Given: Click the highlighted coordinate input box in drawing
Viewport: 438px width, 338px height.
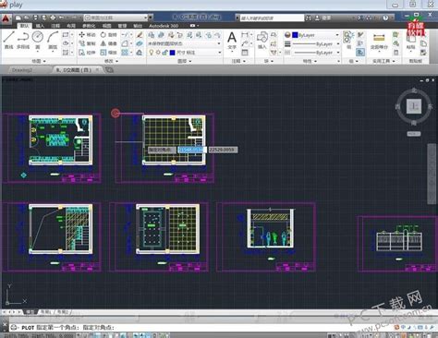Looking at the screenshot, I should (x=192, y=150).
